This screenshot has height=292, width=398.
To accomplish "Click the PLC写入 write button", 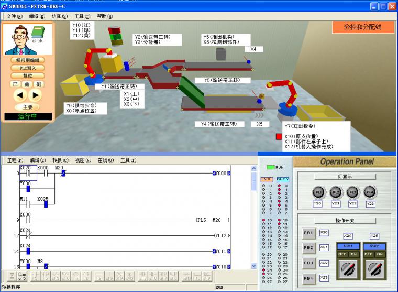I will 28,68.
